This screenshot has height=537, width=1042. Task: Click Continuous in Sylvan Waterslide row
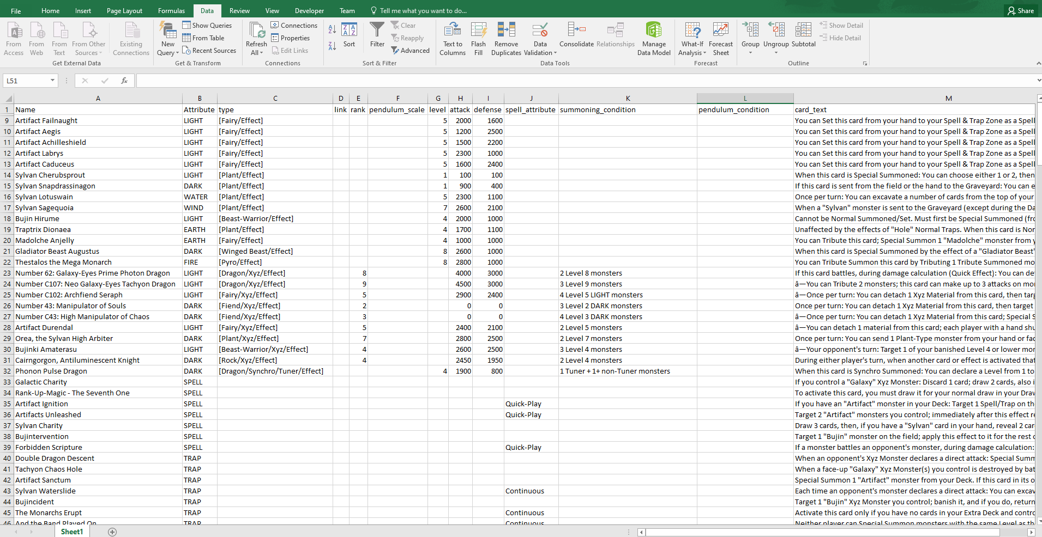[x=531, y=491]
